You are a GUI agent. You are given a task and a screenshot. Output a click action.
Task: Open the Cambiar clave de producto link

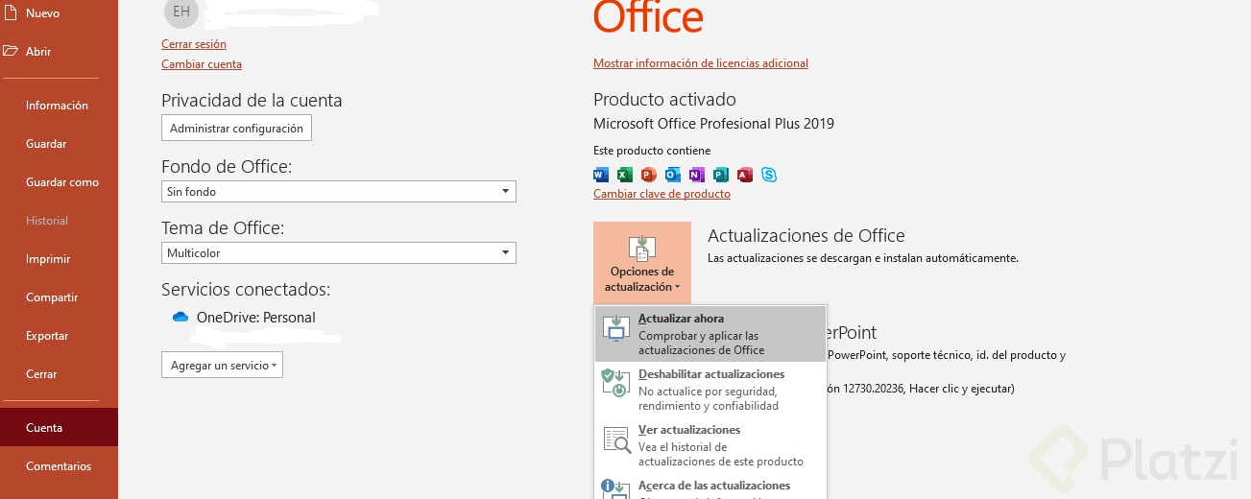tap(662, 194)
